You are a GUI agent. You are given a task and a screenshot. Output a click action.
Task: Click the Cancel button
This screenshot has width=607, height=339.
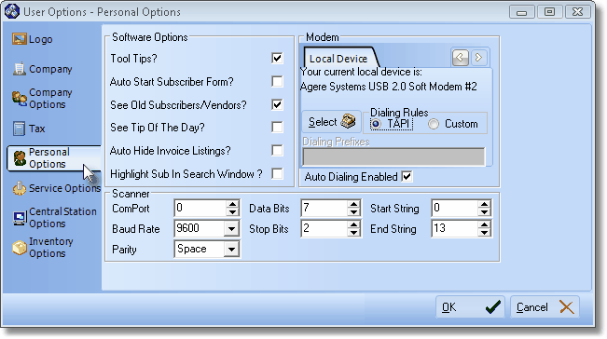coord(545,307)
